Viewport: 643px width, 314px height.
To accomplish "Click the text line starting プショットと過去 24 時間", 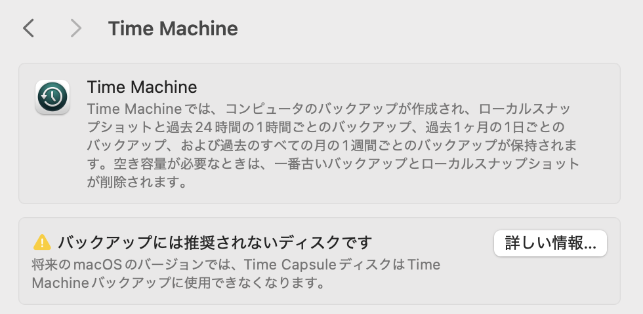I will pyautogui.click(x=326, y=127).
